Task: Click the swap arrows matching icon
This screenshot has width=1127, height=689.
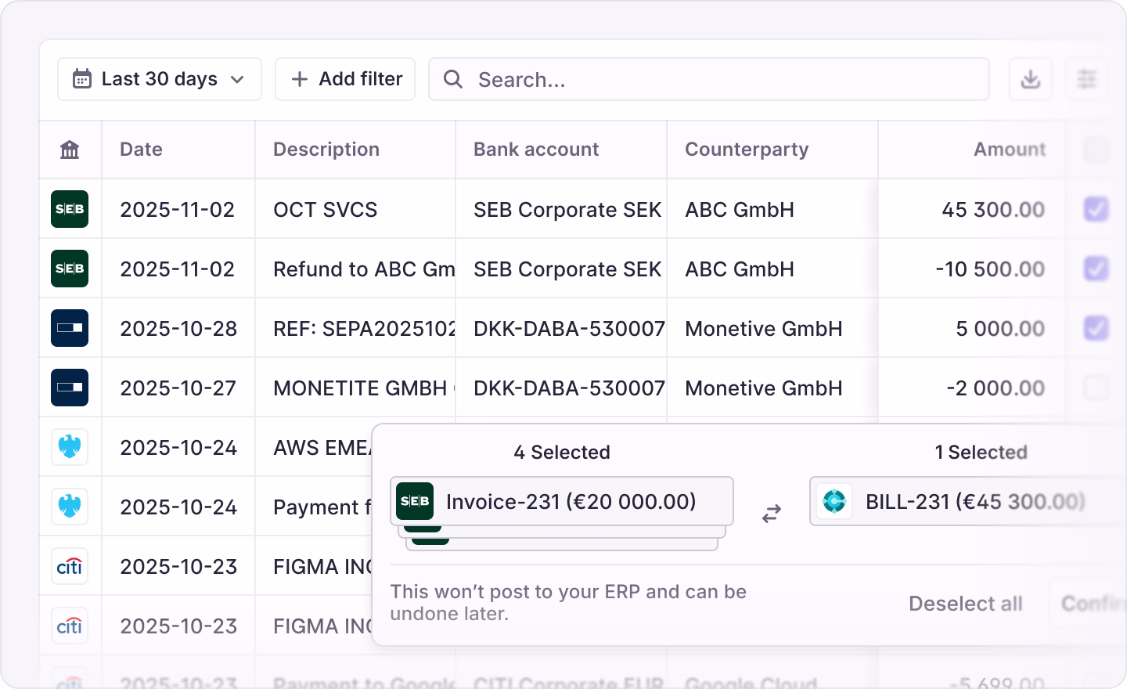Action: pyautogui.click(x=772, y=514)
